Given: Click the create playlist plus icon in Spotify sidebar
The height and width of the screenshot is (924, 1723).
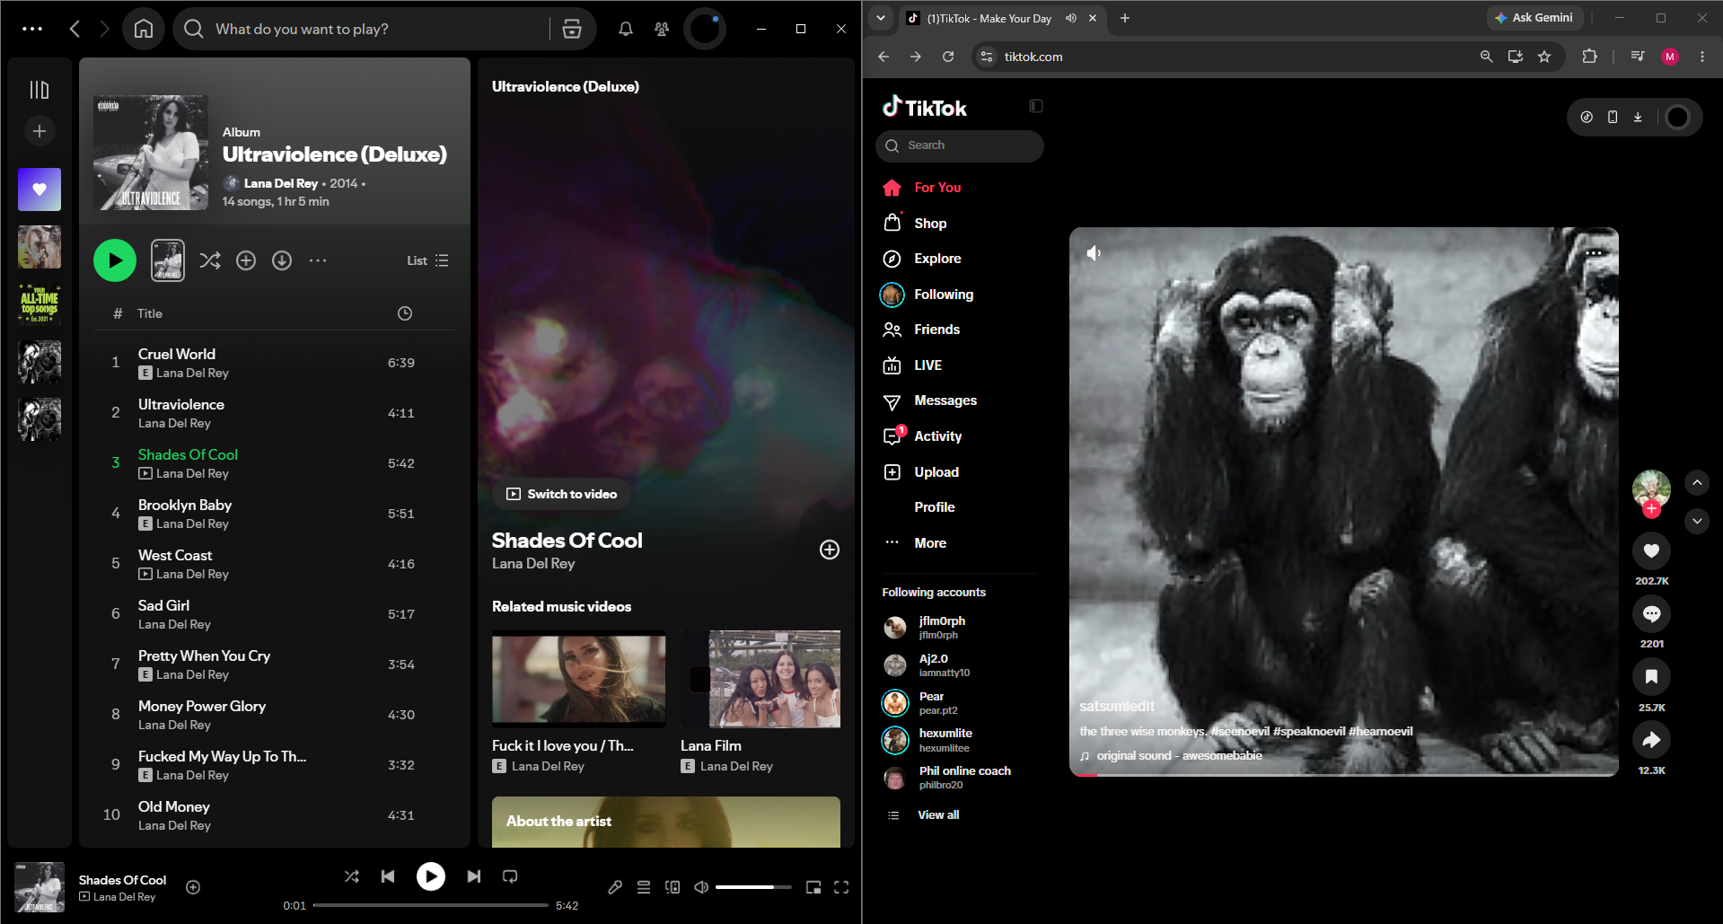Looking at the screenshot, I should pyautogui.click(x=40, y=131).
